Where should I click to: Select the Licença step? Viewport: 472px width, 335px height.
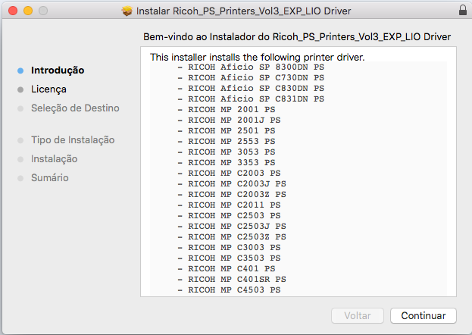(x=48, y=89)
